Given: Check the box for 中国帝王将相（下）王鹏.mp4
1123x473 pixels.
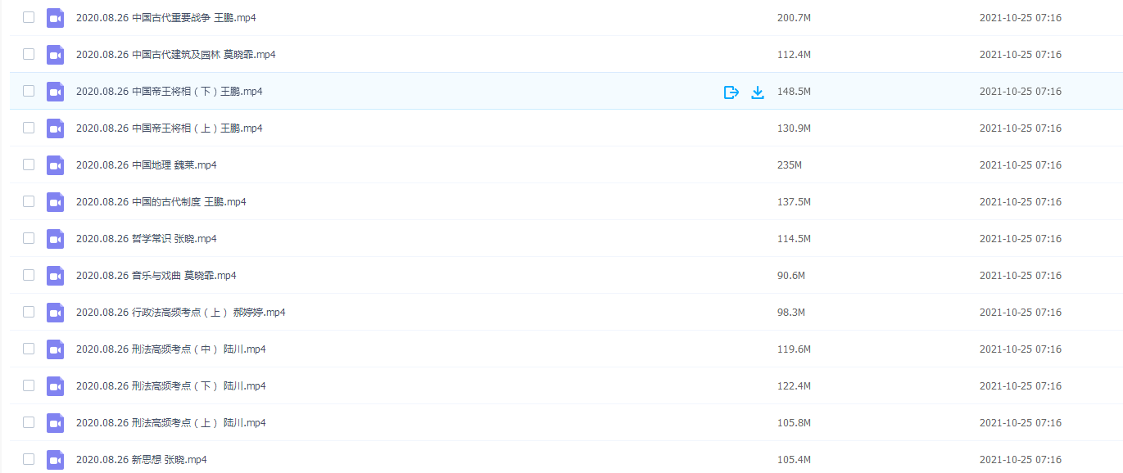Looking at the screenshot, I should pos(29,91).
